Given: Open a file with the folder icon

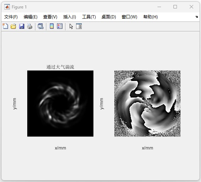Looking at the screenshot, I should click(13, 26).
